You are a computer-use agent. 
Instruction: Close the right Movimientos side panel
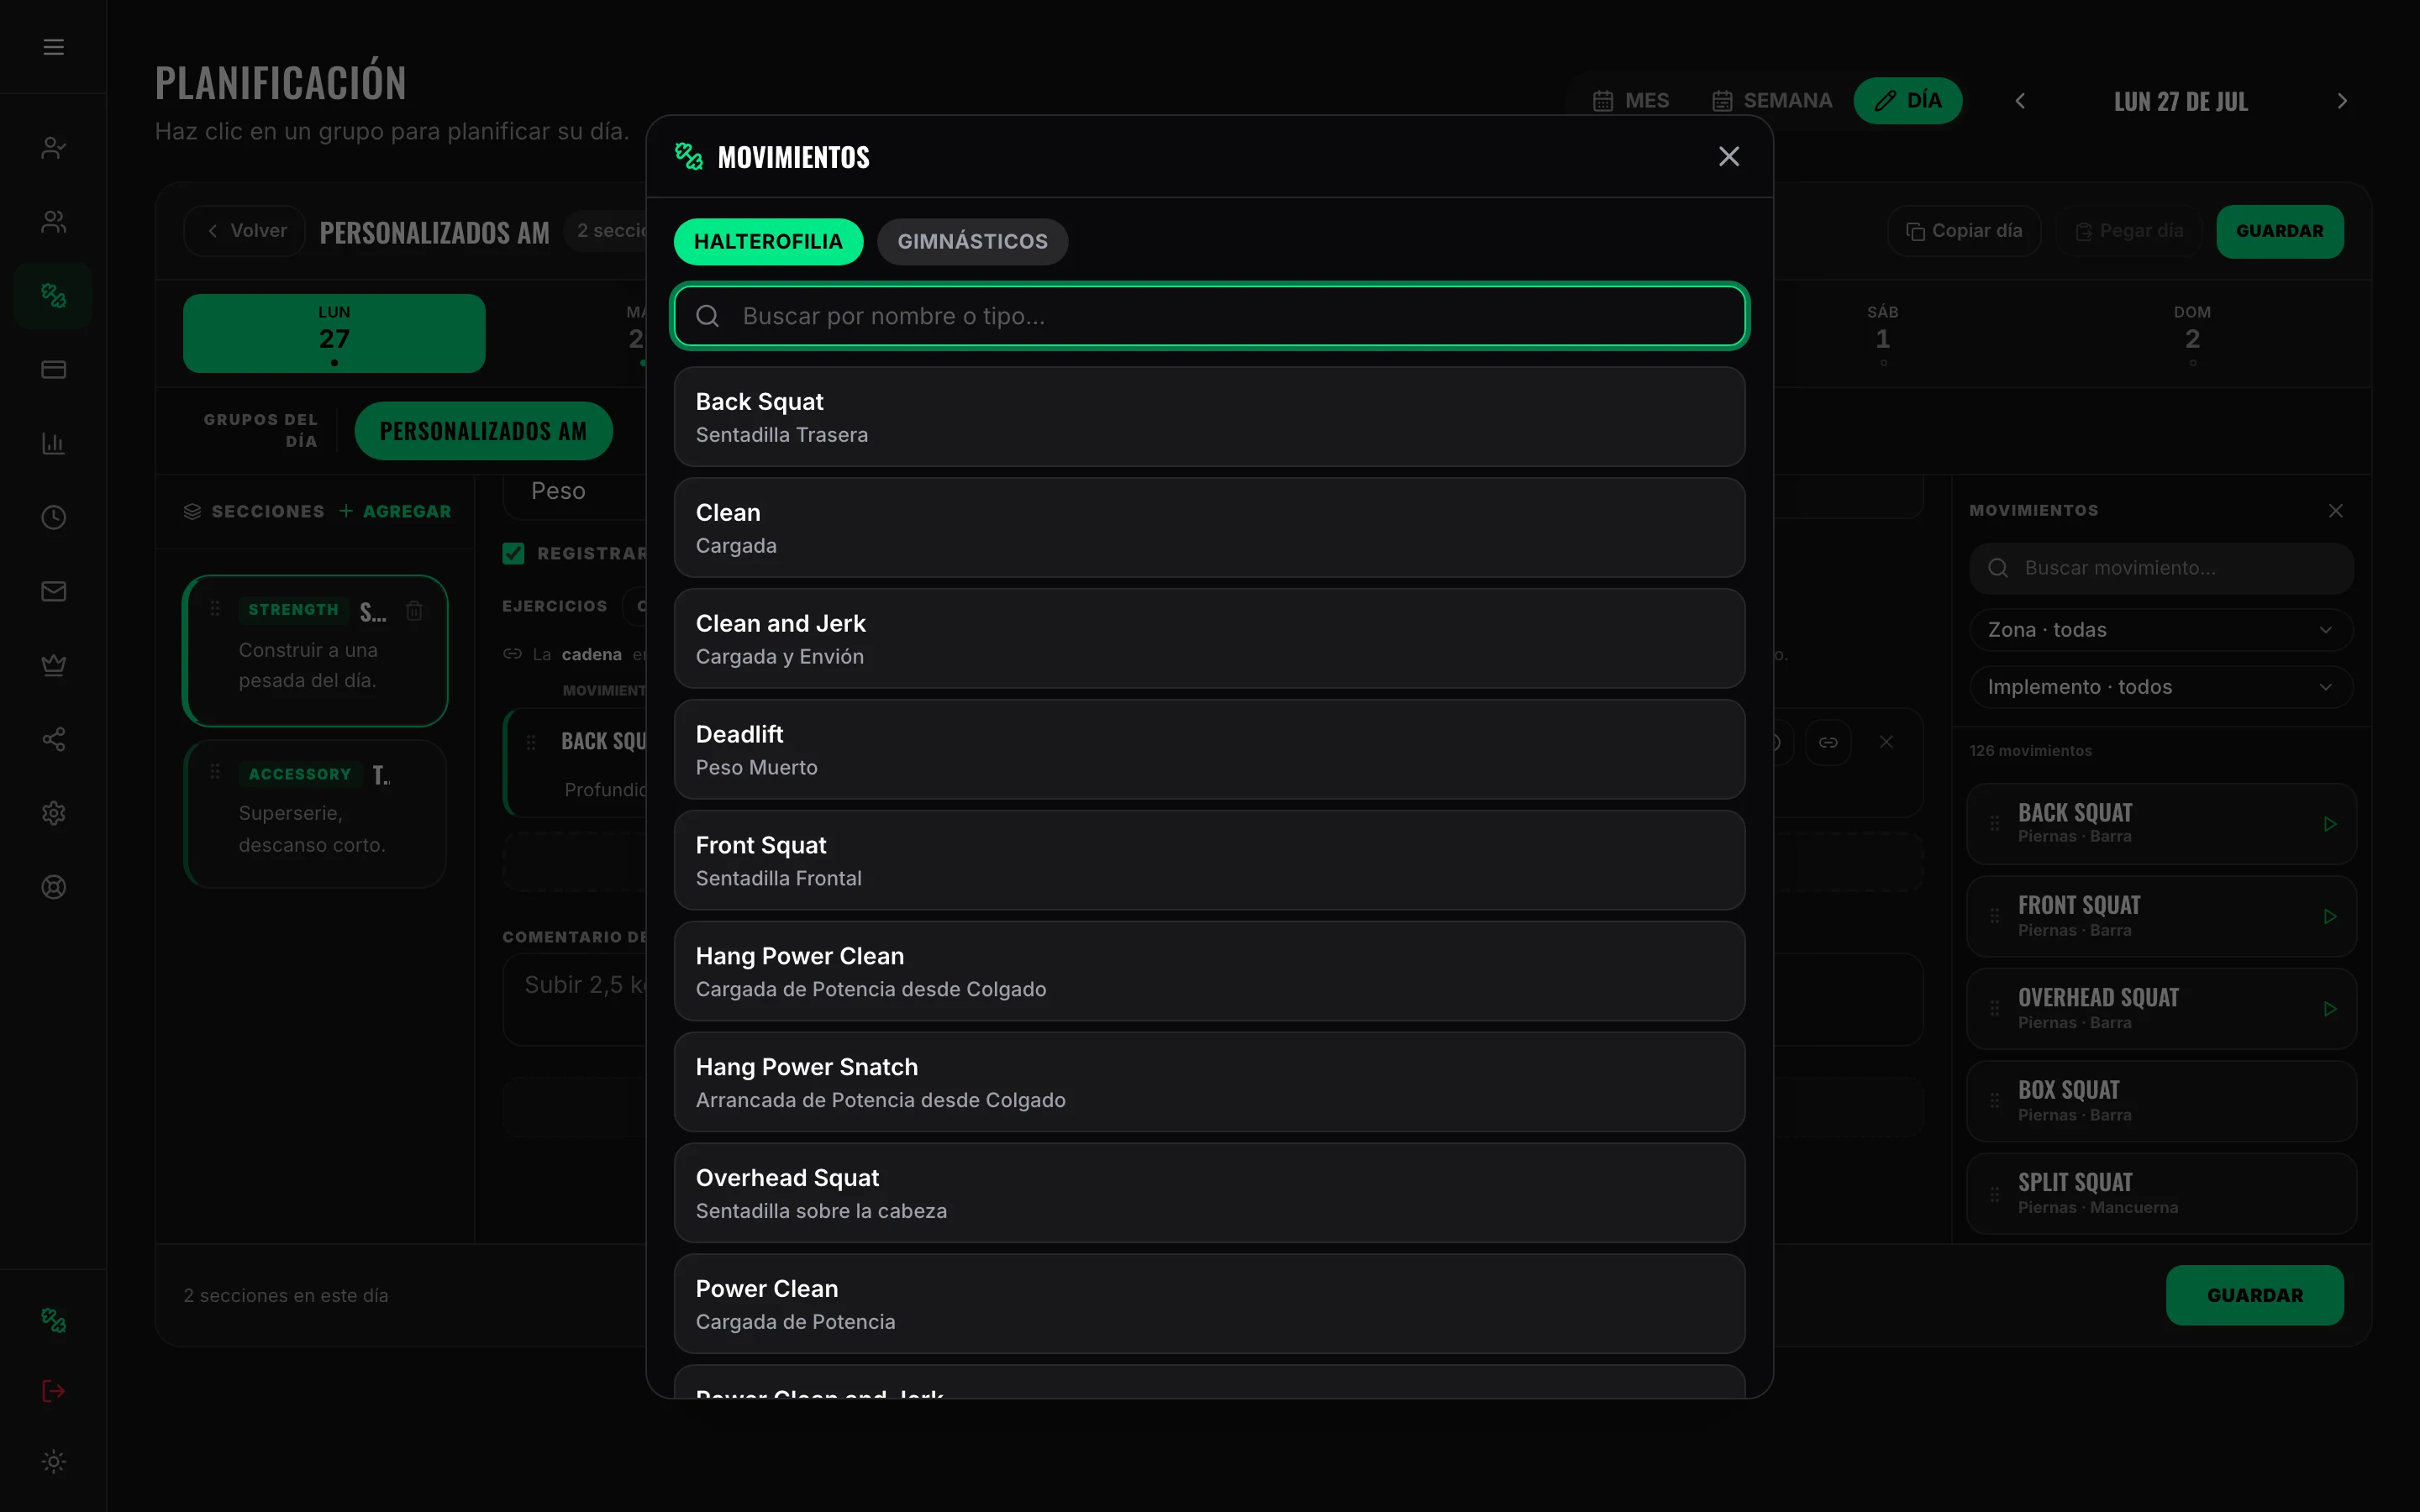pos(2336,511)
